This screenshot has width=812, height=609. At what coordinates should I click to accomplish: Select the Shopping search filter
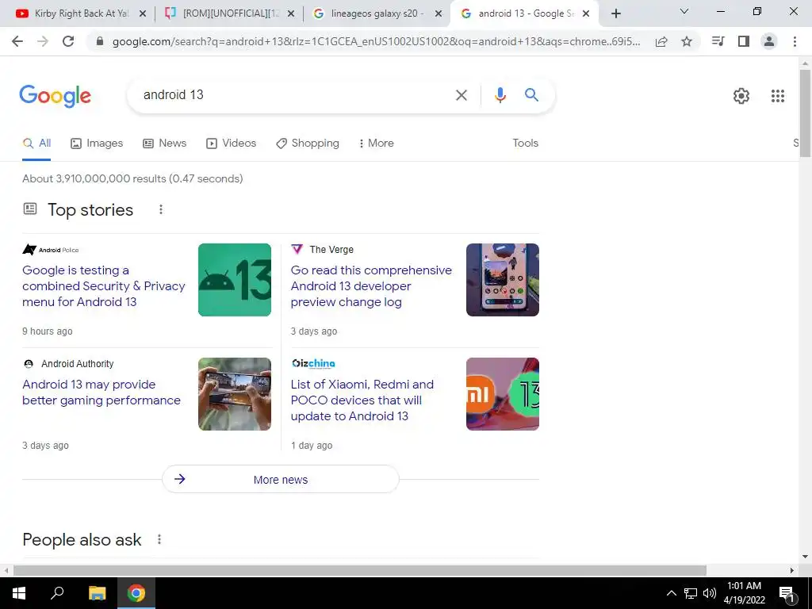308,143
